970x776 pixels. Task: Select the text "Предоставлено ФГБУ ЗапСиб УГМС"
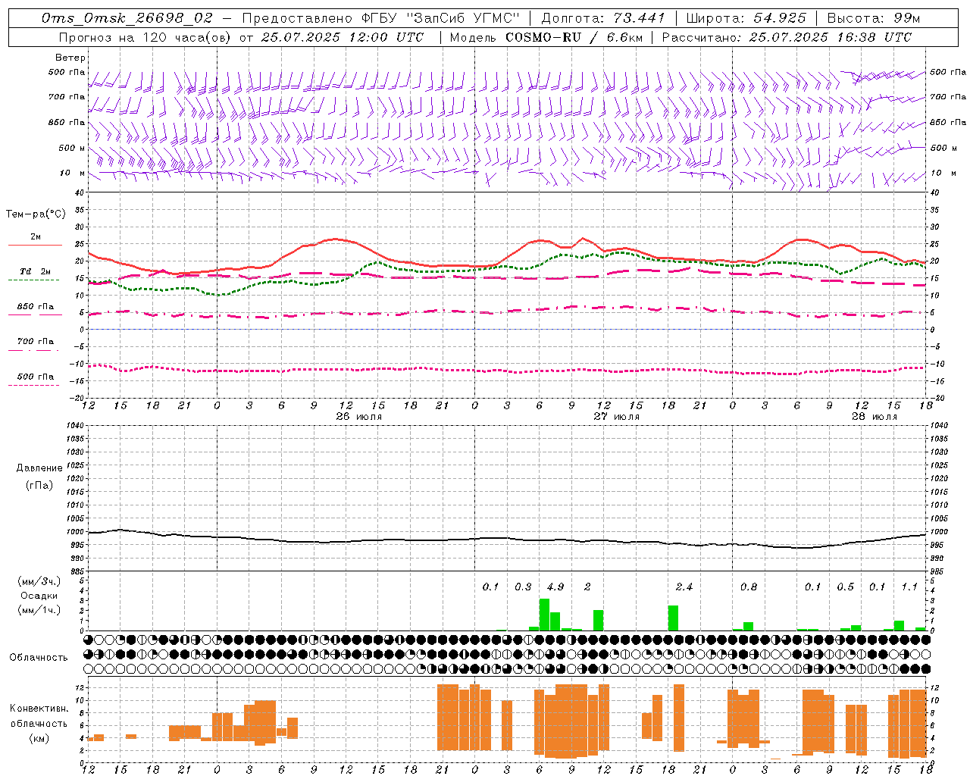(381, 18)
